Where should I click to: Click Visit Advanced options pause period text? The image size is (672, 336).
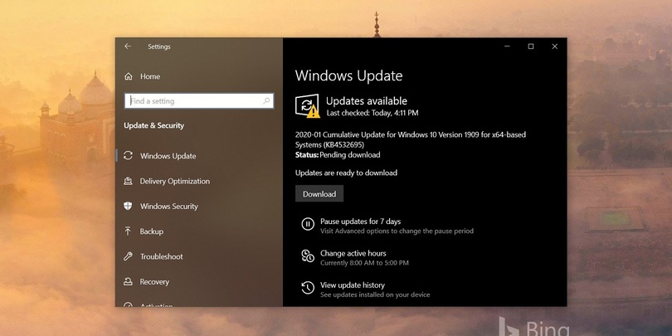(397, 231)
